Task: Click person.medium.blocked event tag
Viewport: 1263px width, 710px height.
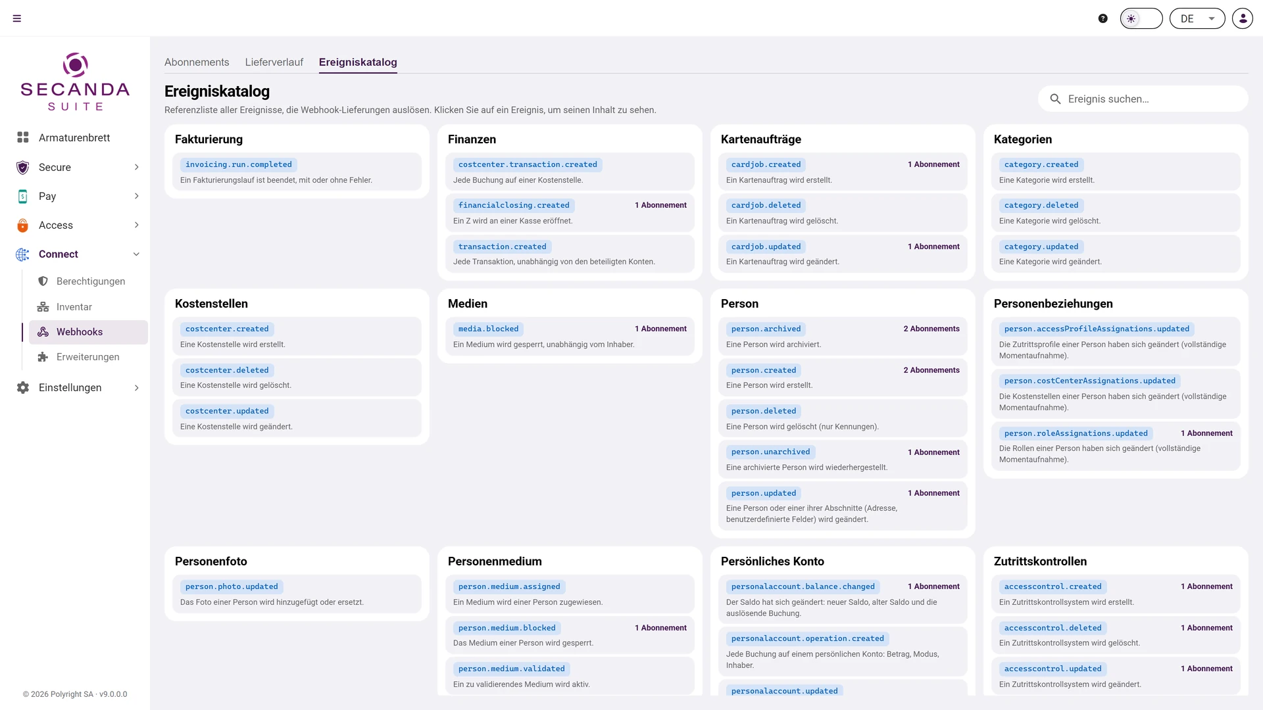Action: pos(507,628)
